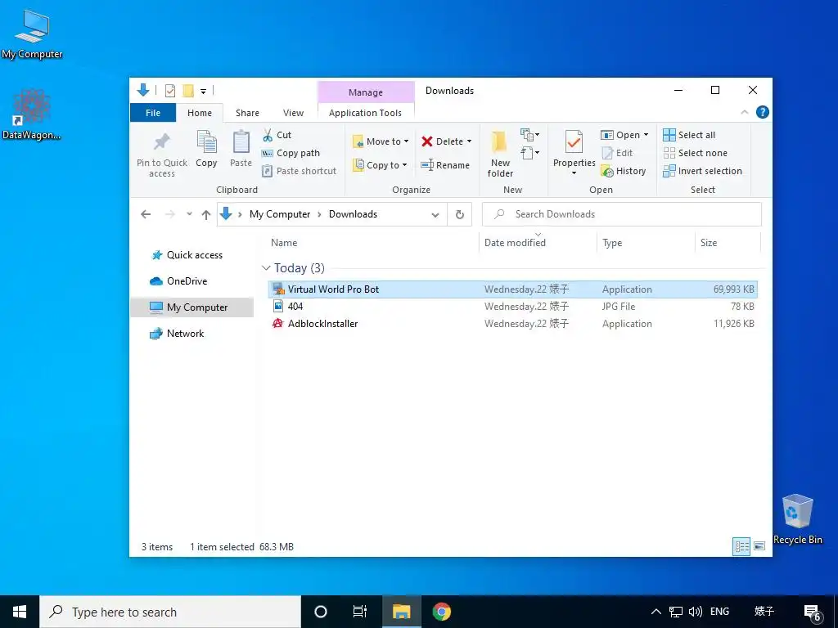
Task: Click the Paste clipboard icon
Action: [241, 142]
